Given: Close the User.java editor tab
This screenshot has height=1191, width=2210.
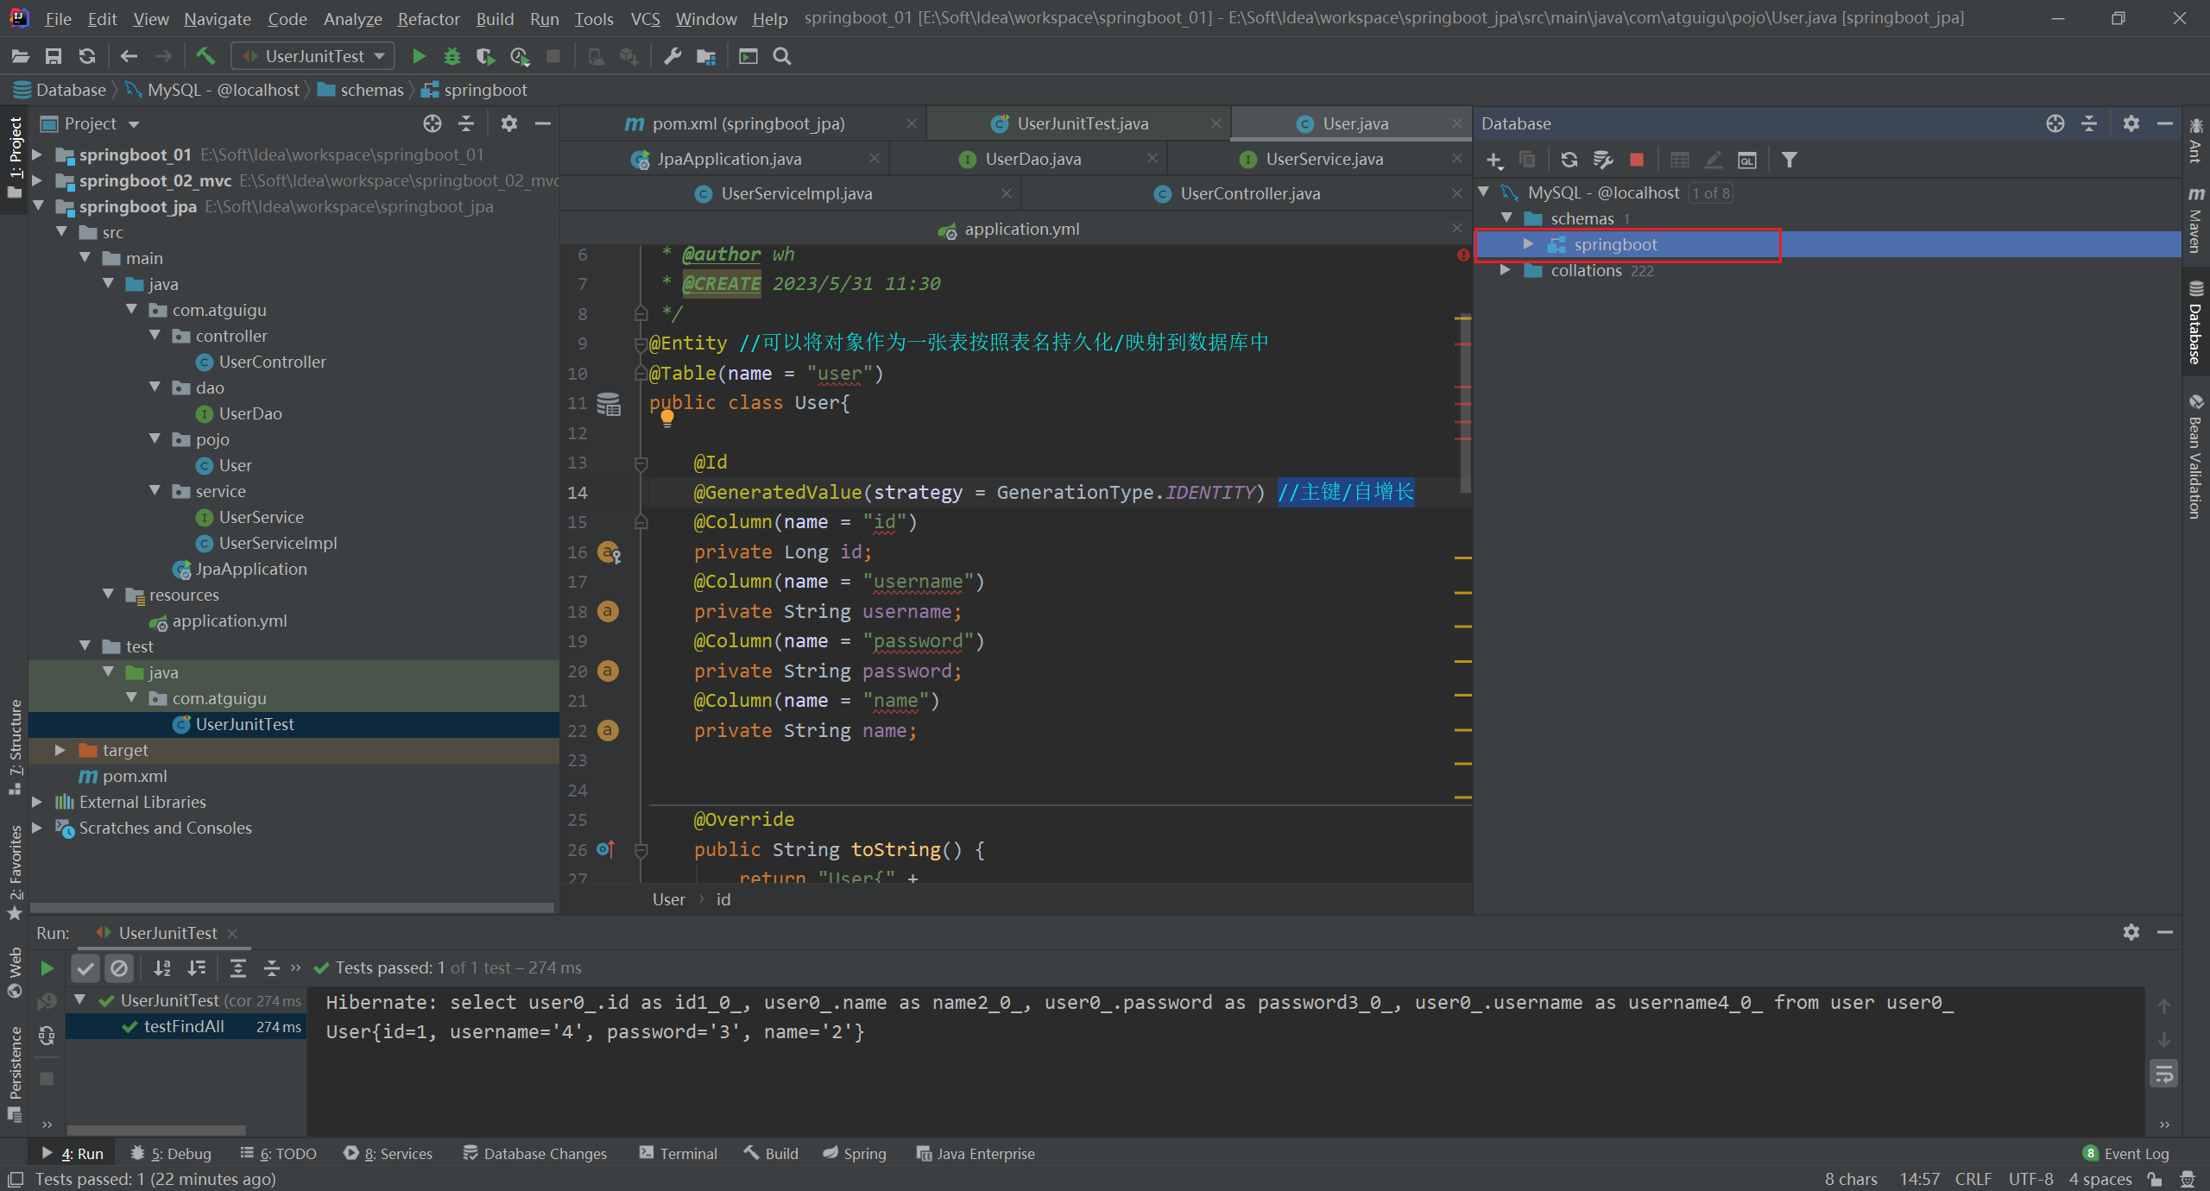Looking at the screenshot, I should click(x=1457, y=123).
